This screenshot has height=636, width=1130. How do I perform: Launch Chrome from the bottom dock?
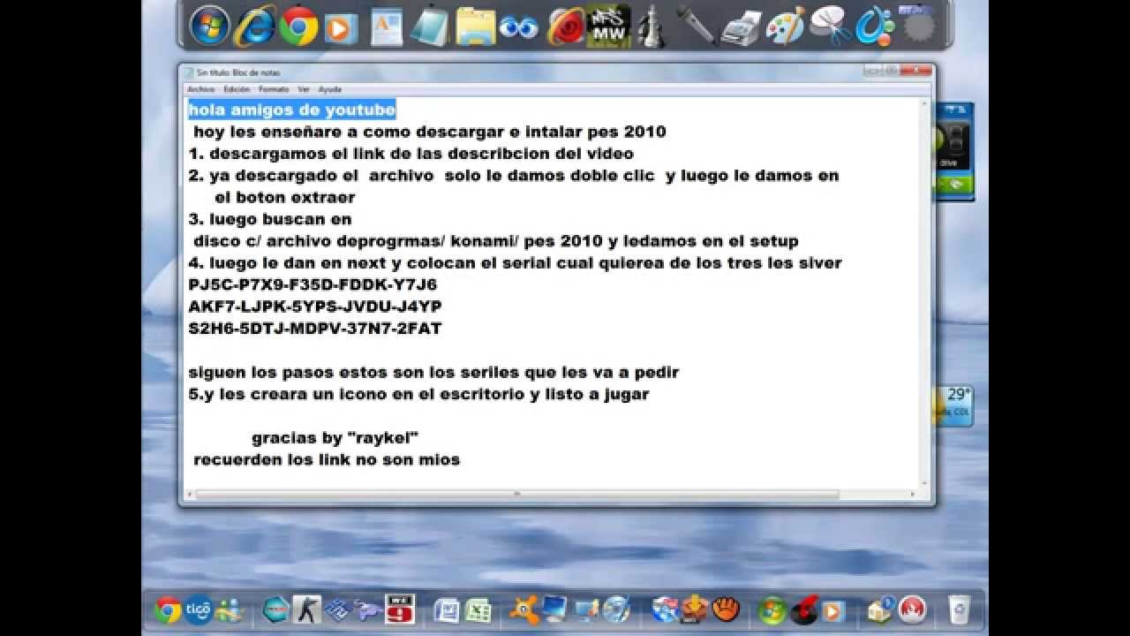pos(168,609)
